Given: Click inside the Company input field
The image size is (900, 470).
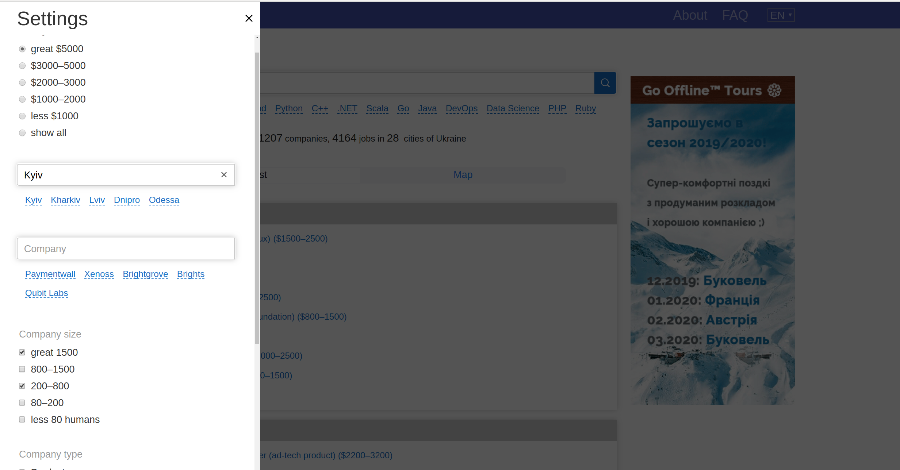Looking at the screenshot, I should point(126,249).
